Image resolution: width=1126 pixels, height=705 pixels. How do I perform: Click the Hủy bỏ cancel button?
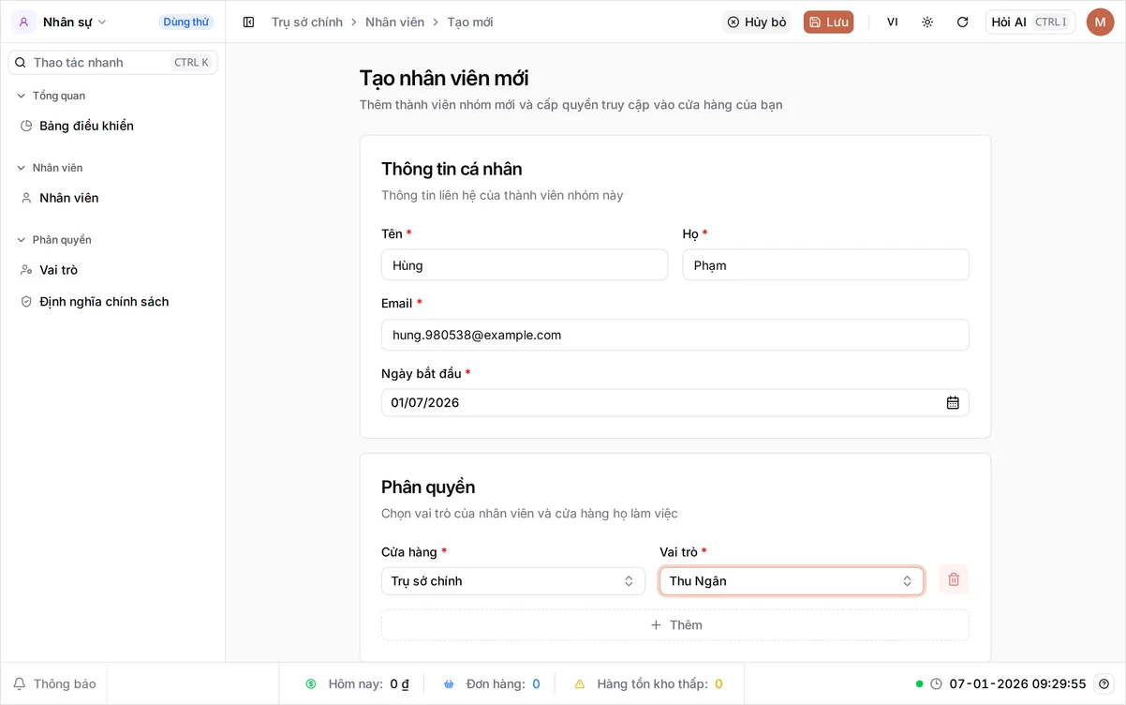pyautogui.click(x=757, y=22)
